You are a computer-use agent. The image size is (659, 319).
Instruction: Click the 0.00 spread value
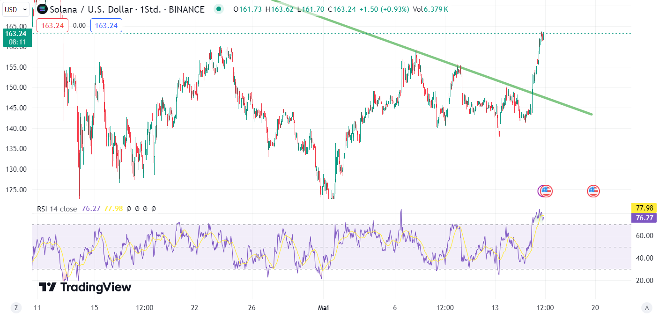tap(80, 25)
